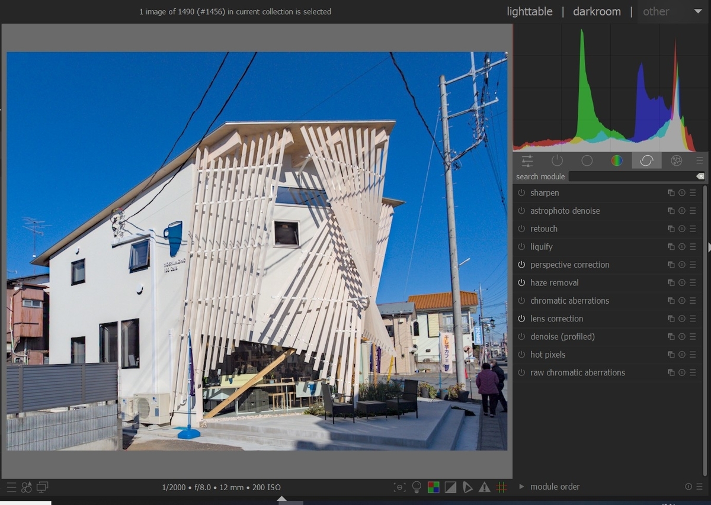Expand perspective correction module controls
Image resolution: width=711 pixels, height=505 pixels.
pos(570,265)
